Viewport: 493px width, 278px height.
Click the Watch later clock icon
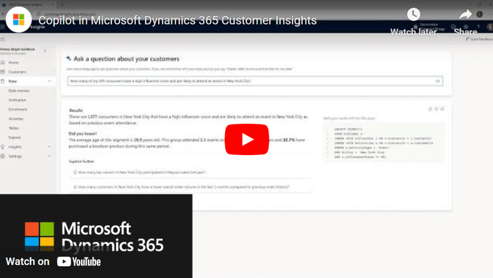[x=413, y=16]
